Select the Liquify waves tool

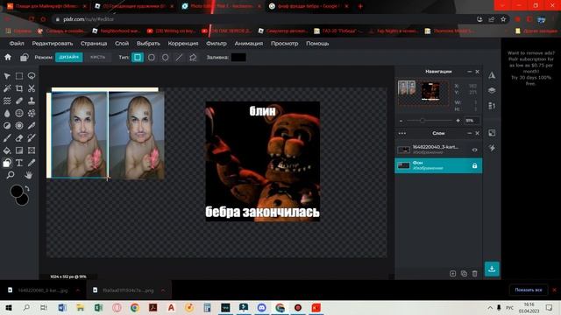tap(7, 101)
